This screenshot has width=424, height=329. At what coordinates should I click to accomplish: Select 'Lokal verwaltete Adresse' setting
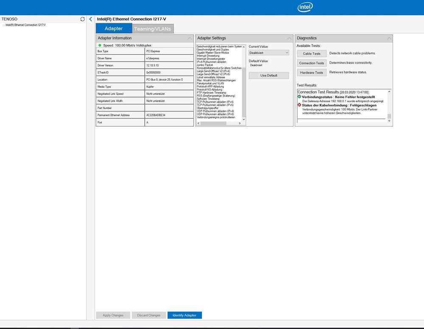[211, 77]
